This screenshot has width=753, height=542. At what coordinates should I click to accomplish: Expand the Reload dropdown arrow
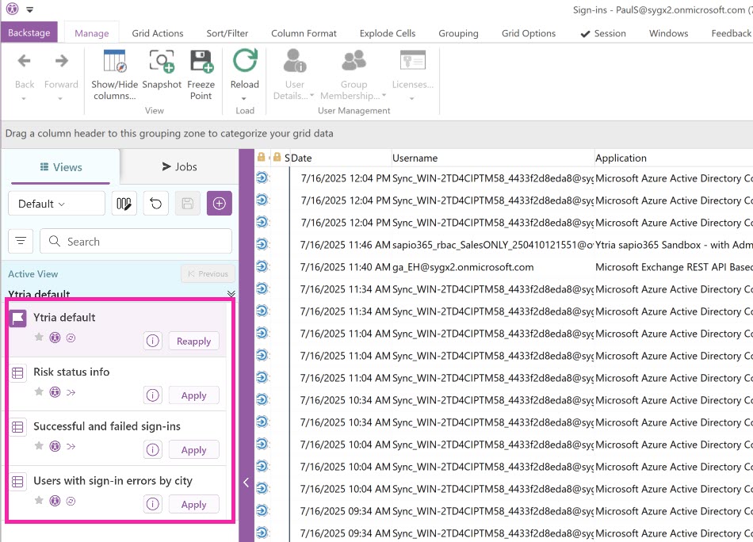pos(245,99)
